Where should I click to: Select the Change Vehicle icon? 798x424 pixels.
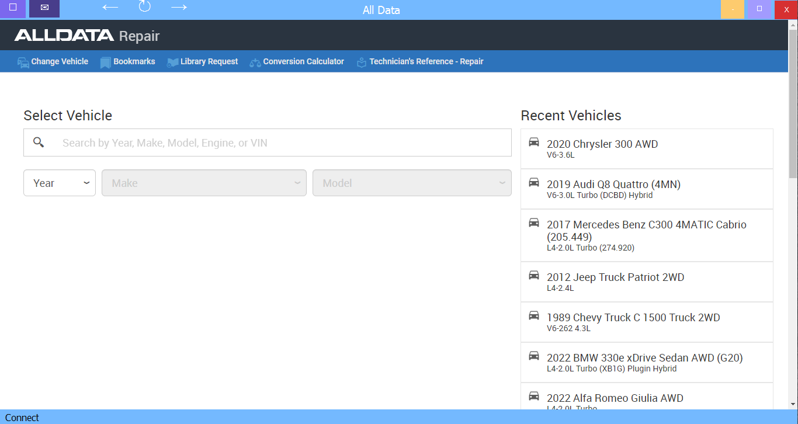coord(23,61)
